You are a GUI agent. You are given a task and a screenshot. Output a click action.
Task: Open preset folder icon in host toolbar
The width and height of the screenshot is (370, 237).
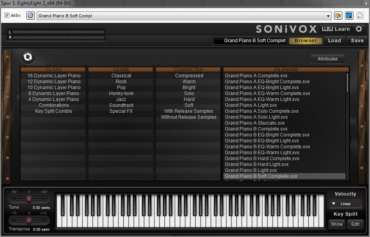click(x=338, y=16)
